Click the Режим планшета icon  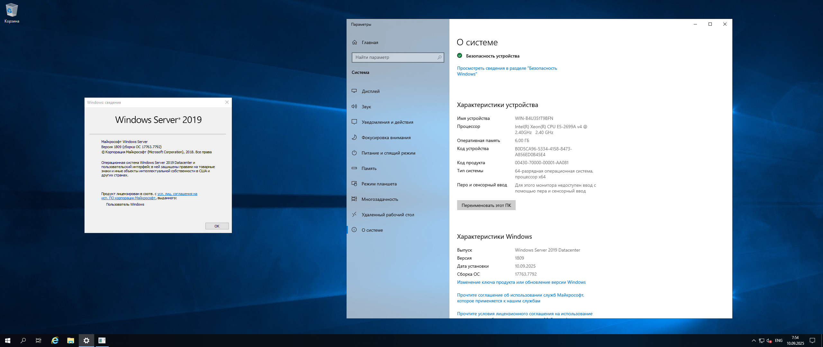[354, 184]
